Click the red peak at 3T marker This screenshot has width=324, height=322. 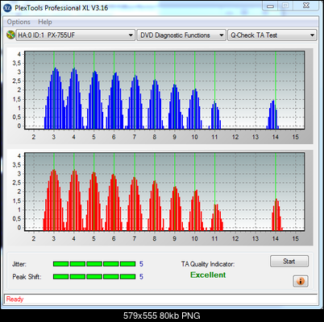[54, 200]
